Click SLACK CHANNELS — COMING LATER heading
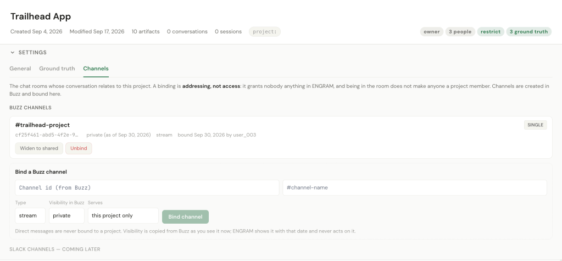This screenshot has height=261, width=562. pos(55,249)
